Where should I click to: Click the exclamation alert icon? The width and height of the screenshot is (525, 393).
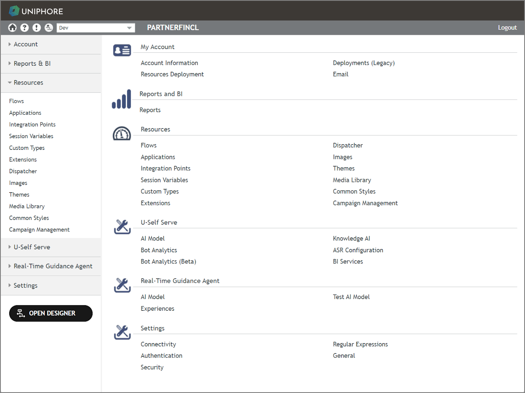tap(37, 28)
